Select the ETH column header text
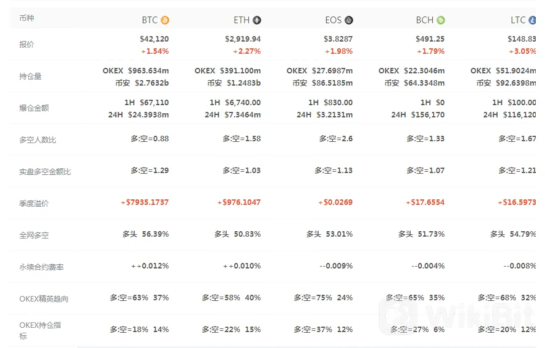The width and height of the screenshot is (545, 348). coord(242,20)
